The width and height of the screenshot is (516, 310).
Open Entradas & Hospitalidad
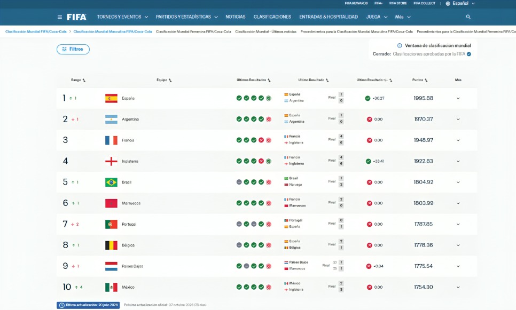pos(329,17)
